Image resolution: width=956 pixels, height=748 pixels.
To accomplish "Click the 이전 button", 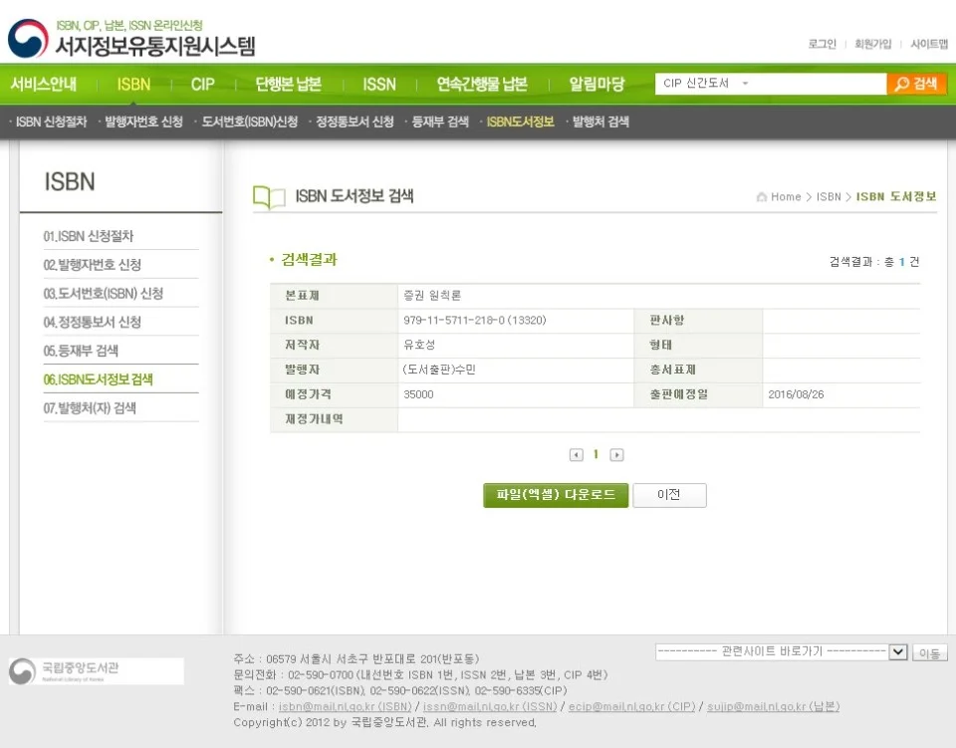I will (669, 495).
